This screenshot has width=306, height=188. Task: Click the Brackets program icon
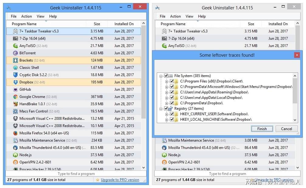[15, 60]
